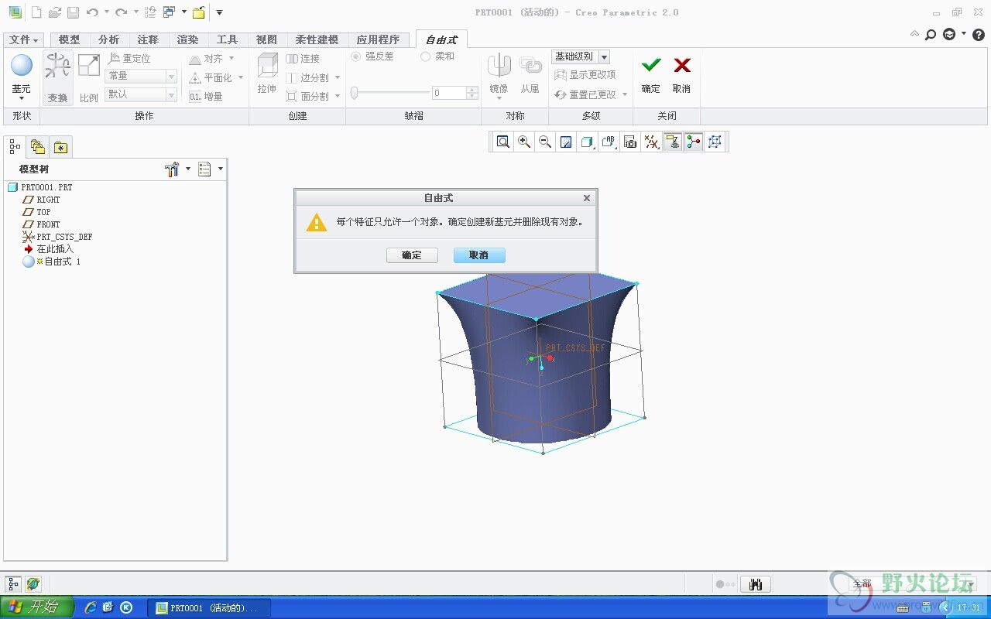Open the 默认 dropdown

[141, 94]
